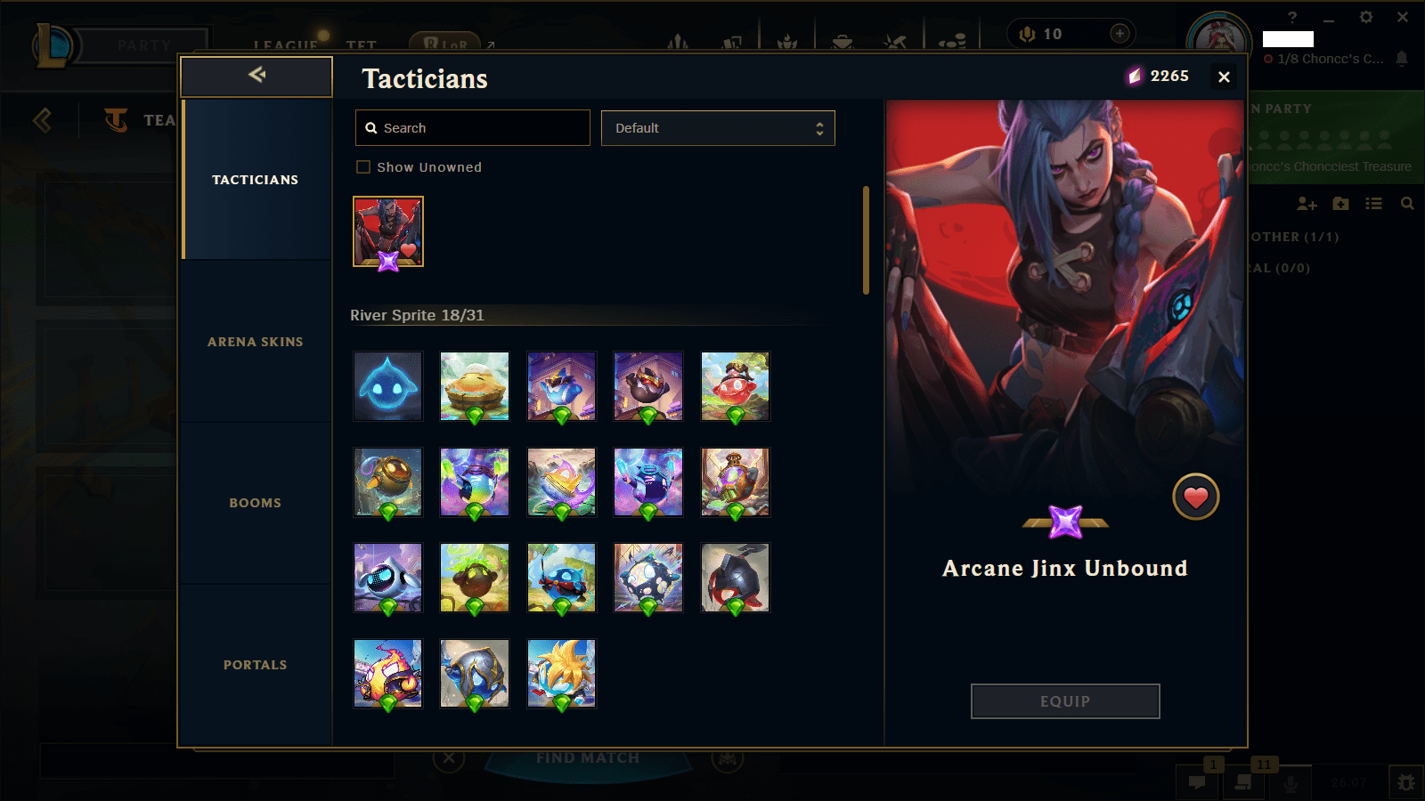Screen dimensions: 1425x801
Task: Select the dark-hooded red River Sprite icon
Action: (x=735, y=578)
